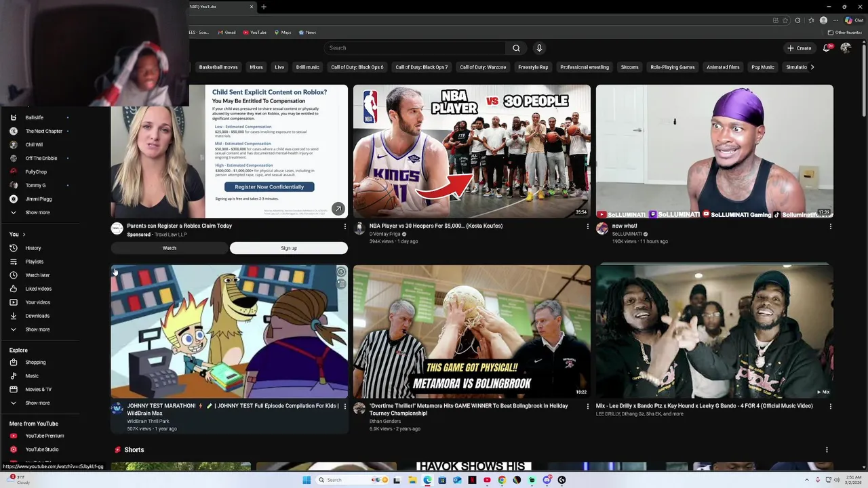Open the notifications bell
Image resolution: width=868 pixels, height=488 pixels.
tap(827, 48)
